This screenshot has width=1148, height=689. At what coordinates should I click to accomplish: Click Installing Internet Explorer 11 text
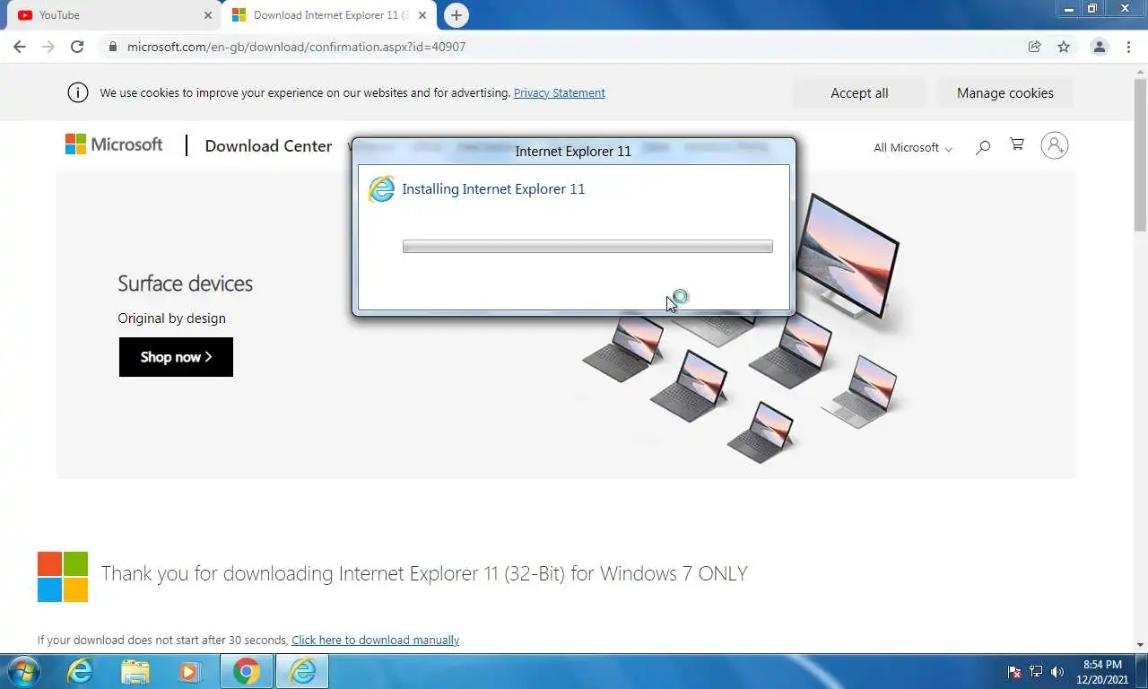pyautogui.click(x=493, y=188)
